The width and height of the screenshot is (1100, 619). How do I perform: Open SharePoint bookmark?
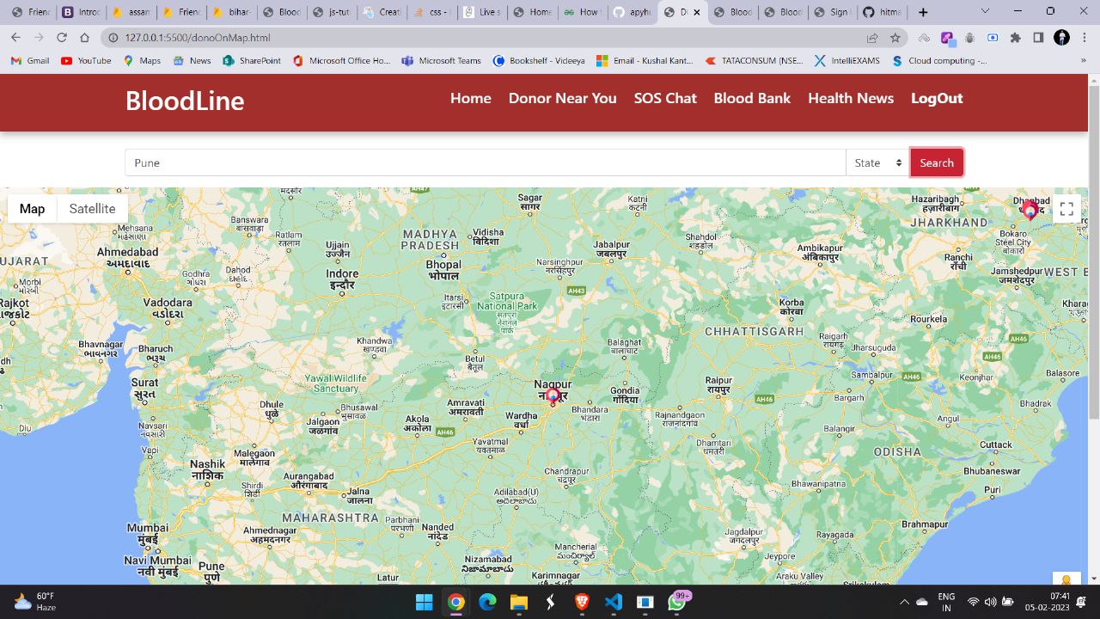(252, 61)
